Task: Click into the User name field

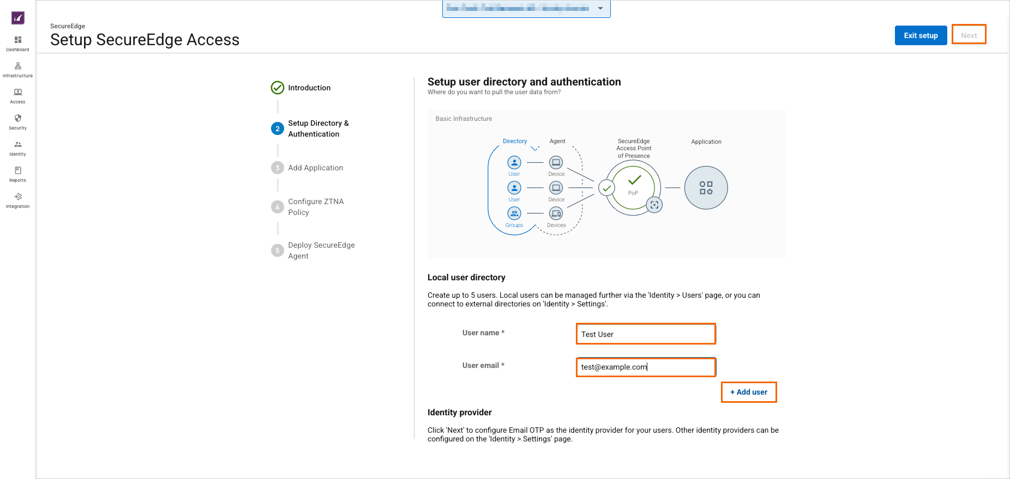Action: (x=646, y=334)
